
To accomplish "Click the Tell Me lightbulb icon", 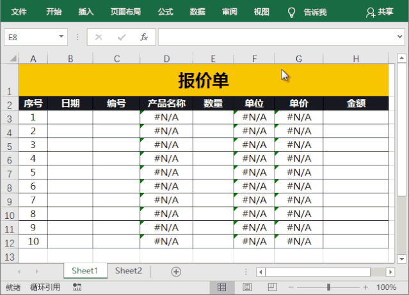I will click(x=291, y=12).
